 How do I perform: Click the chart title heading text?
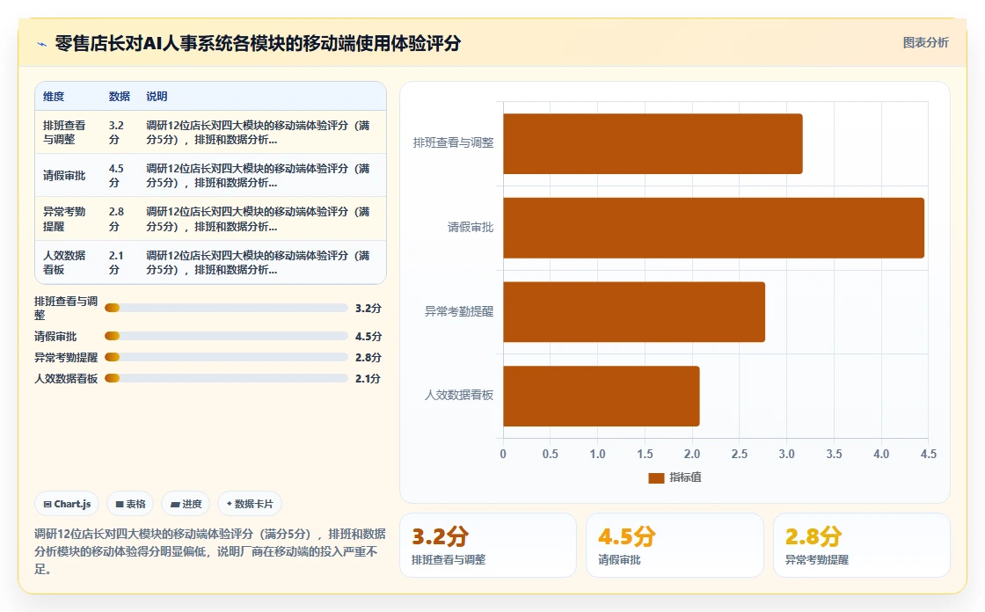point(258,43)
